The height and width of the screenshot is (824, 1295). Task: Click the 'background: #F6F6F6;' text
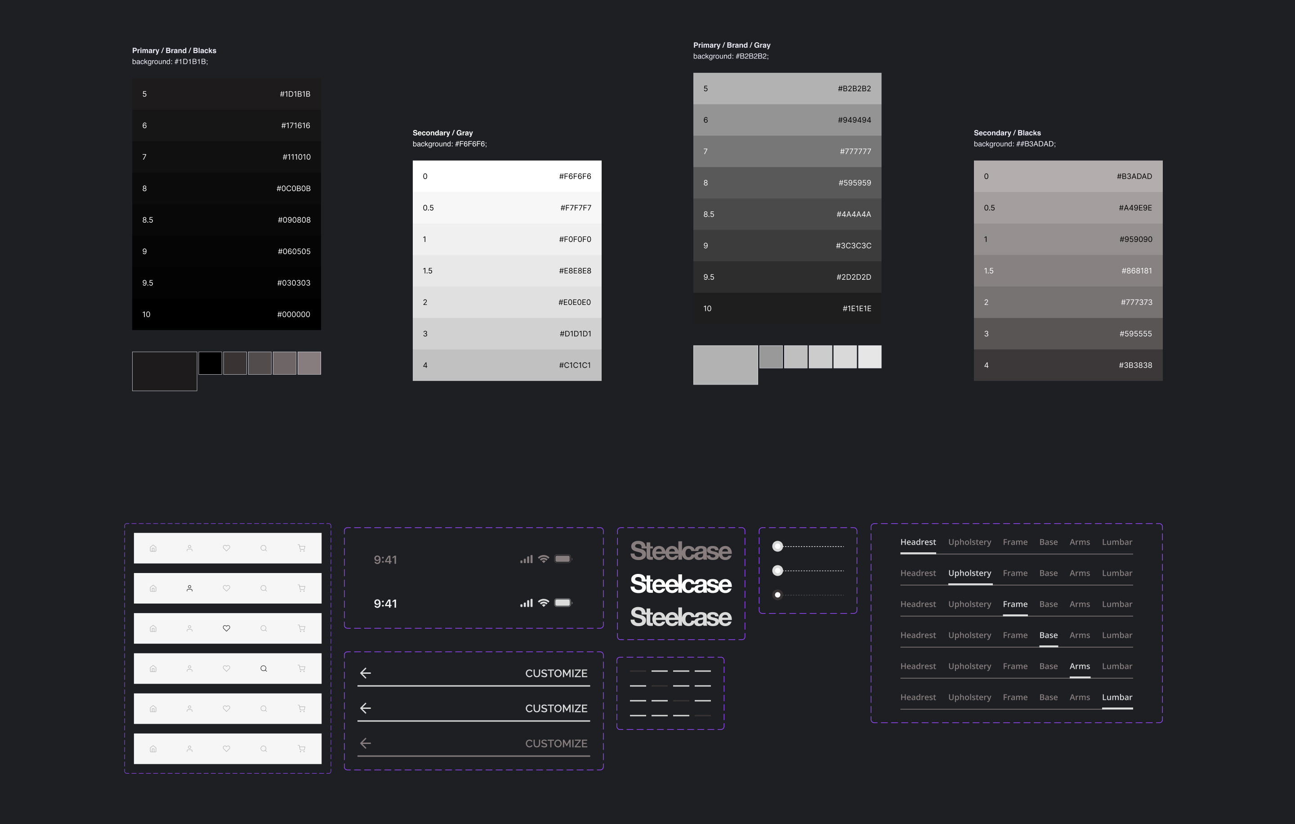click(x=450, y=144)
